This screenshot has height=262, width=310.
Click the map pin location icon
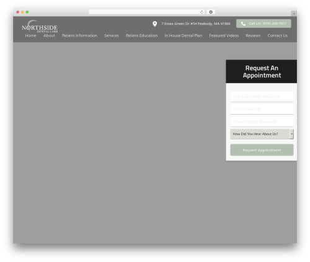tap(154, 24)
